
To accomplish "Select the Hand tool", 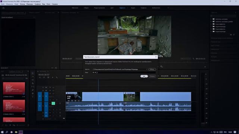I will pos(32,93).
